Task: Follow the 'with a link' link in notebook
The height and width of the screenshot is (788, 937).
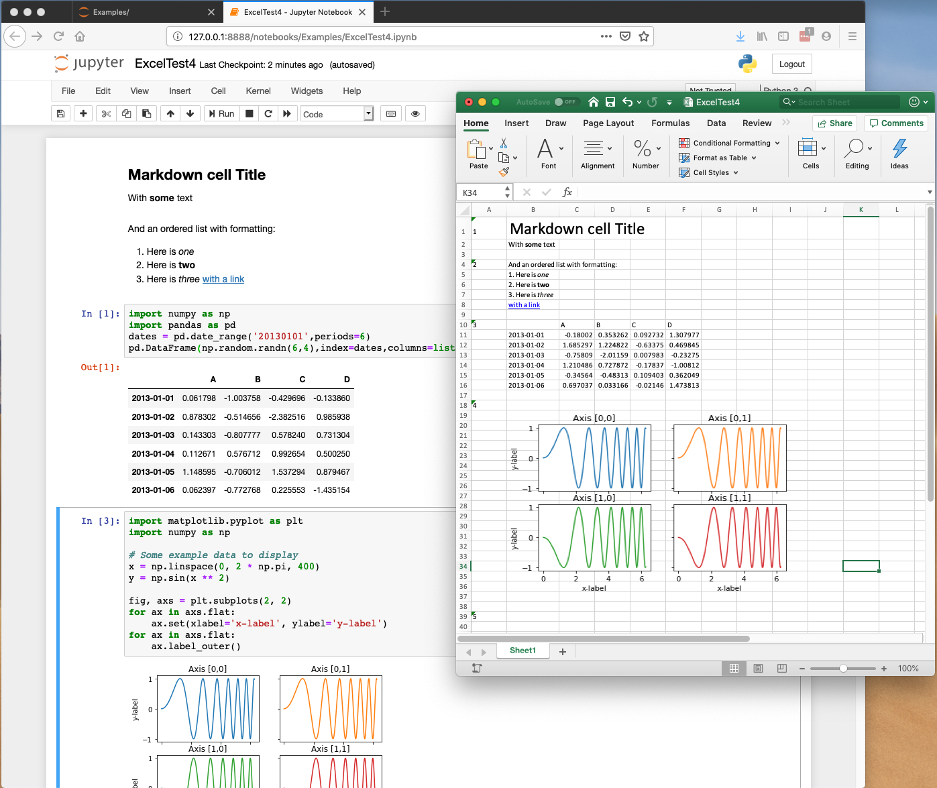Action: [x=223, y=279]
